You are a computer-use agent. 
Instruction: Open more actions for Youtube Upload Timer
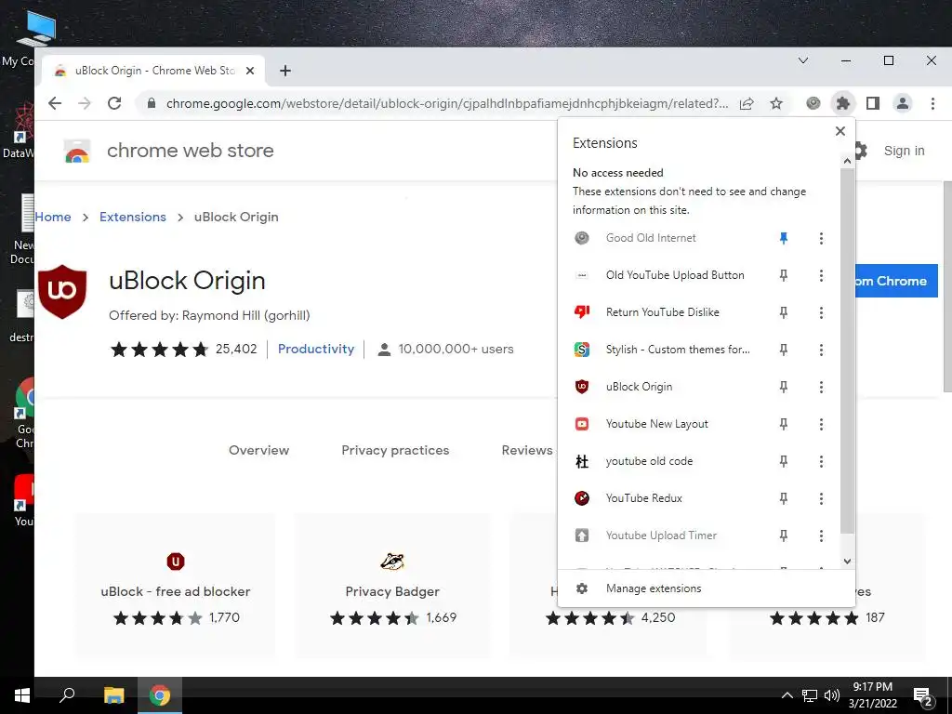[x=821, y=535]
